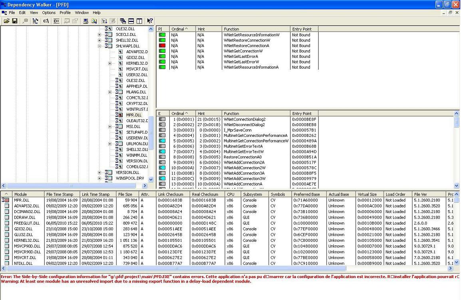Select MPR.DLL in the dependency tree
Image resolution: width=461 pixels, height=300 pixels.
[x=134, y=115]
